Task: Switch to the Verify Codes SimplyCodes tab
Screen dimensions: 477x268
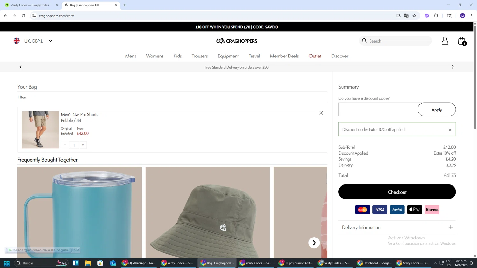Action: 30,5
